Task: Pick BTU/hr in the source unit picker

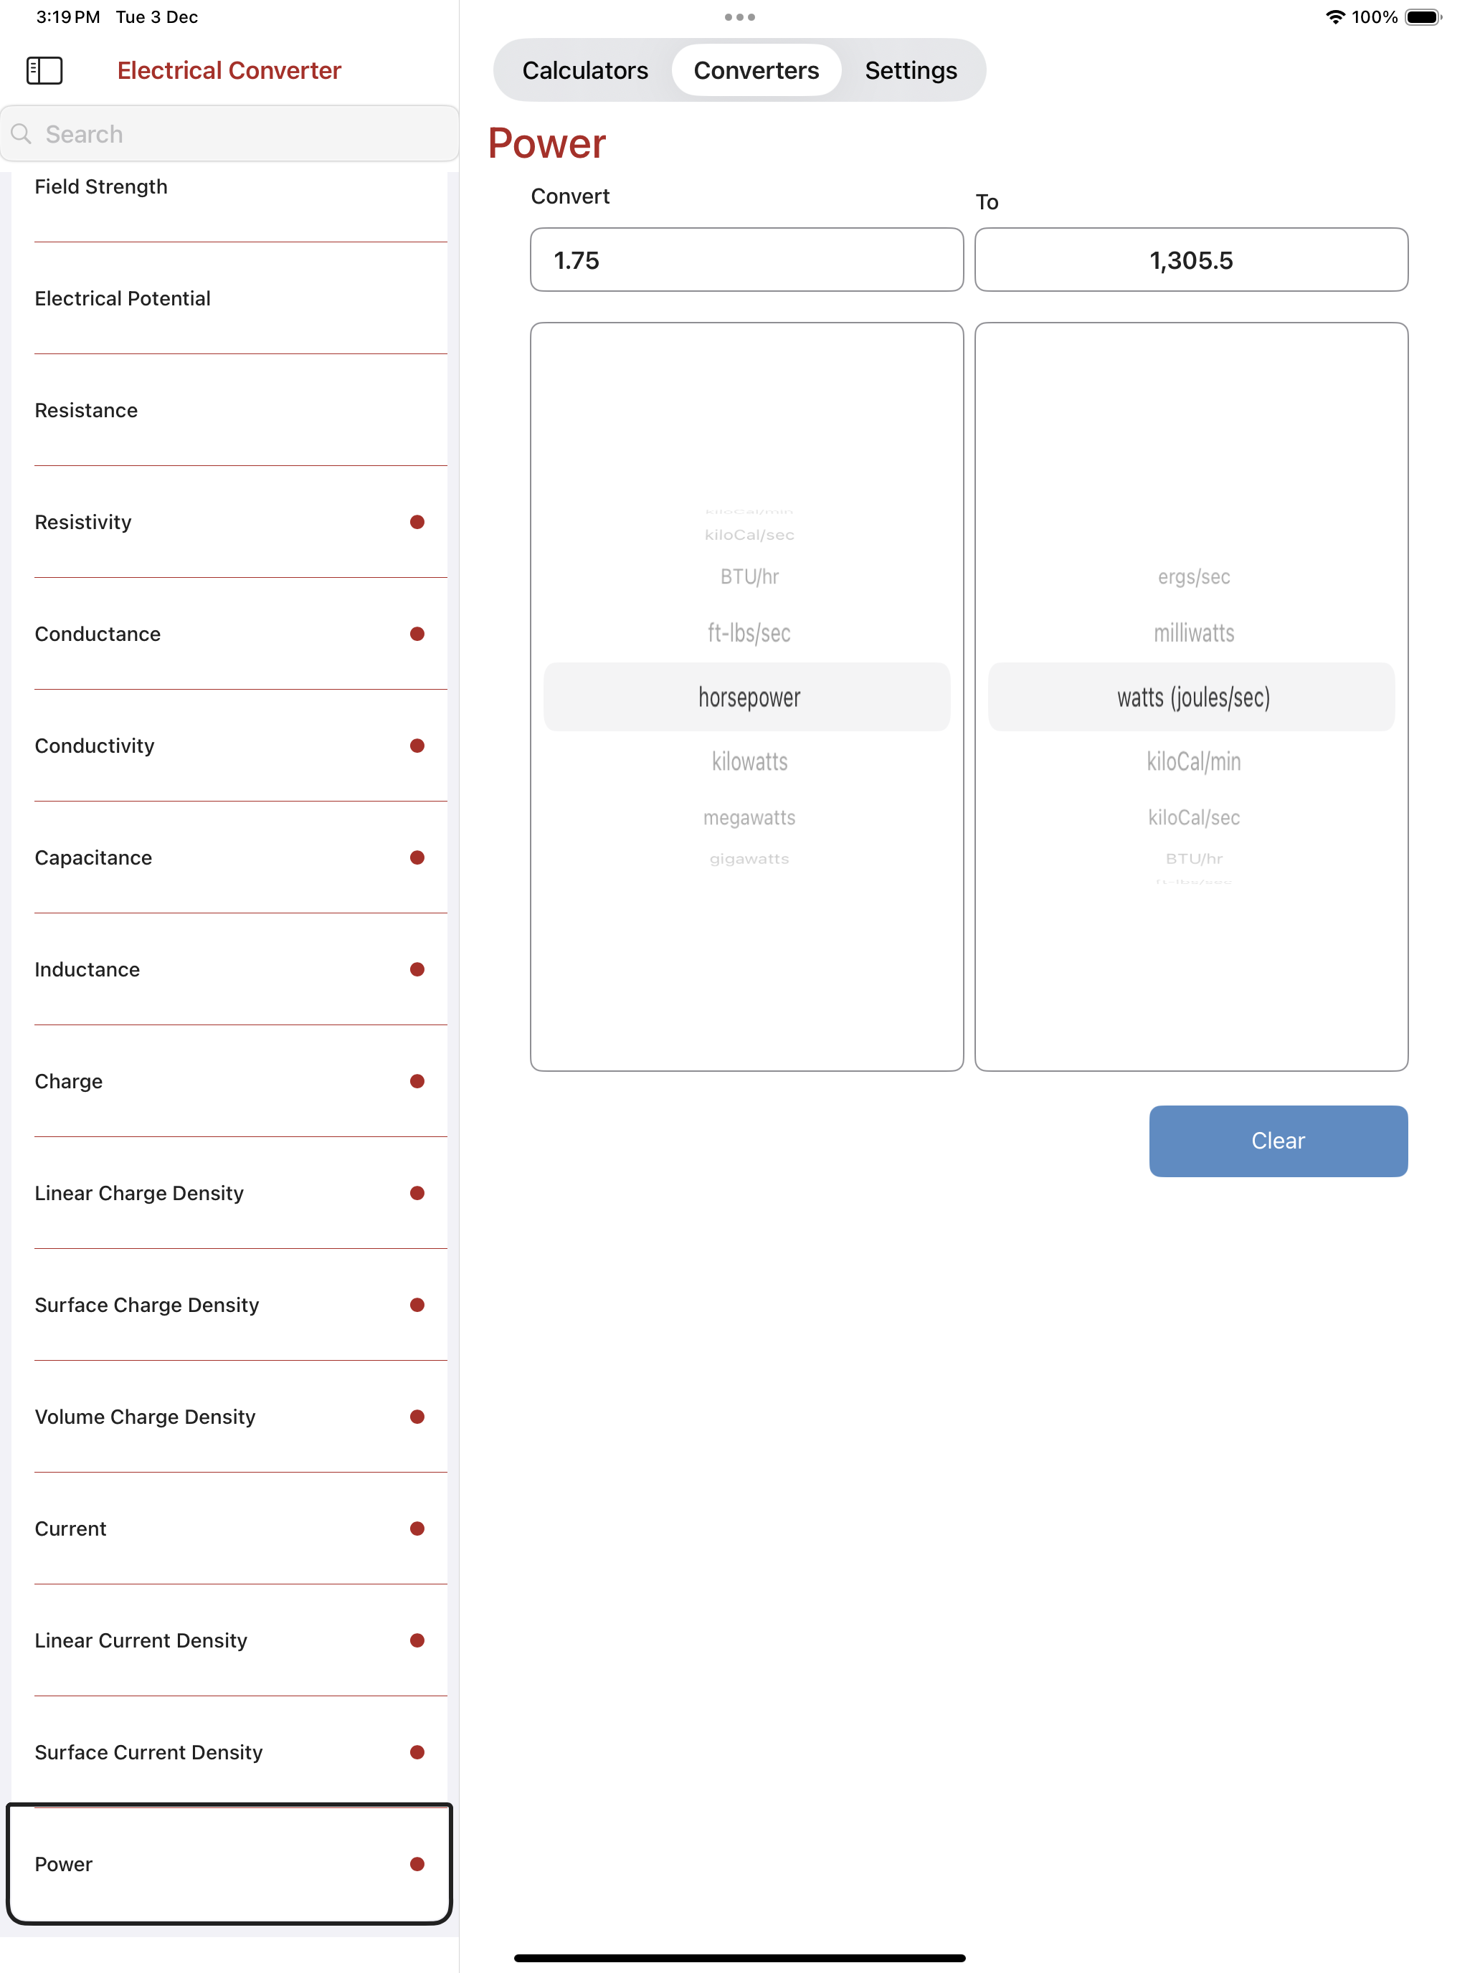Action: tap(749, 577)
